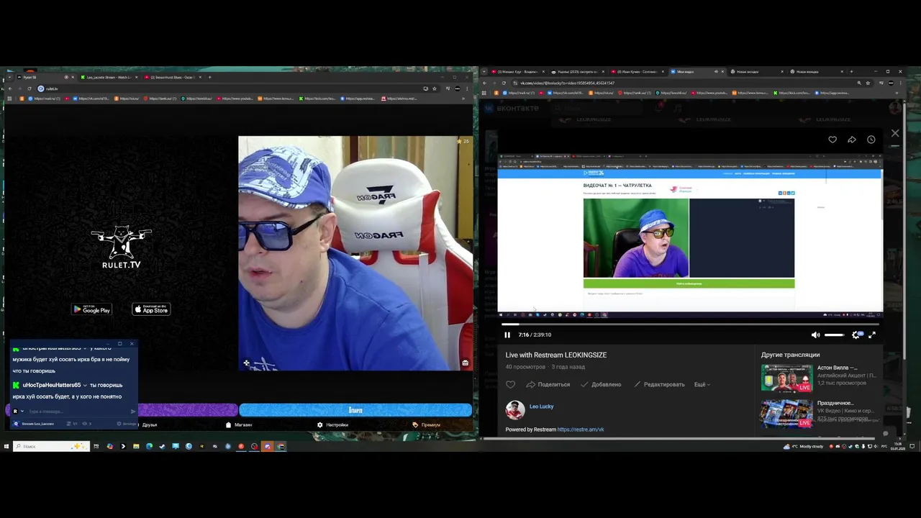921x518 pixels.
Task: Click the RULET.TV logo
Action: tap(121, 247)
